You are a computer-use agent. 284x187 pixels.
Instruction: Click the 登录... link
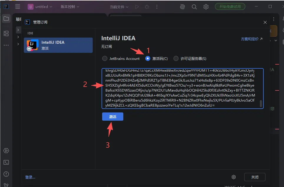point(30,177)
